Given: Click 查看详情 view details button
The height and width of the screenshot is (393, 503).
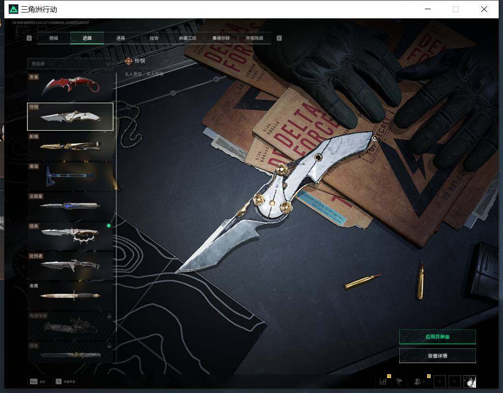Looking at the screenshot, I should click(437, 355).
